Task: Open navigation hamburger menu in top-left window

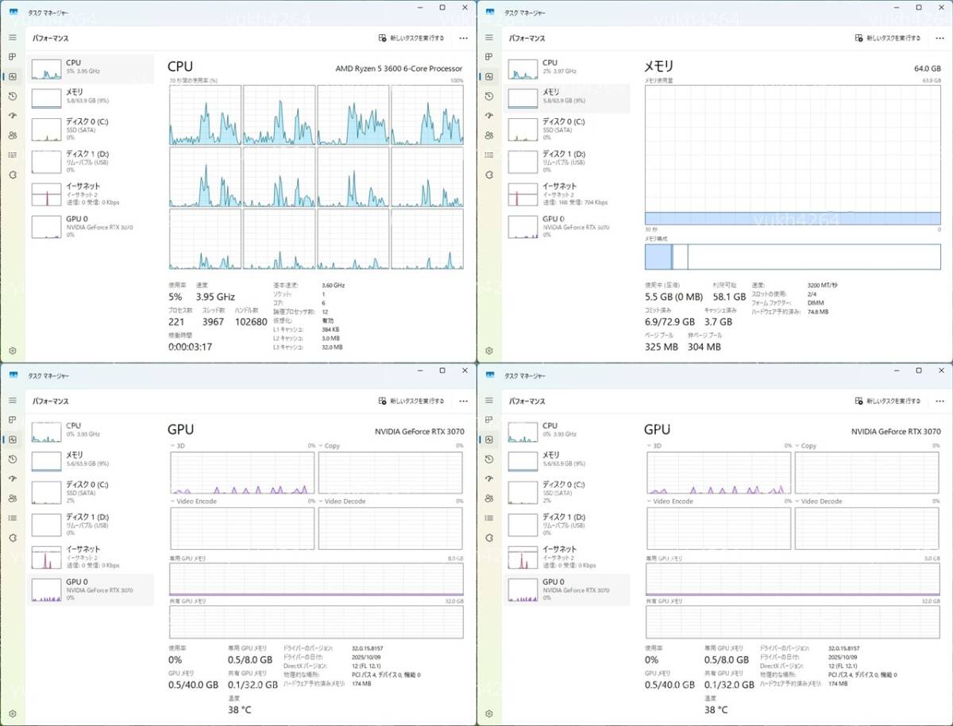Action: tap(13, 37)
